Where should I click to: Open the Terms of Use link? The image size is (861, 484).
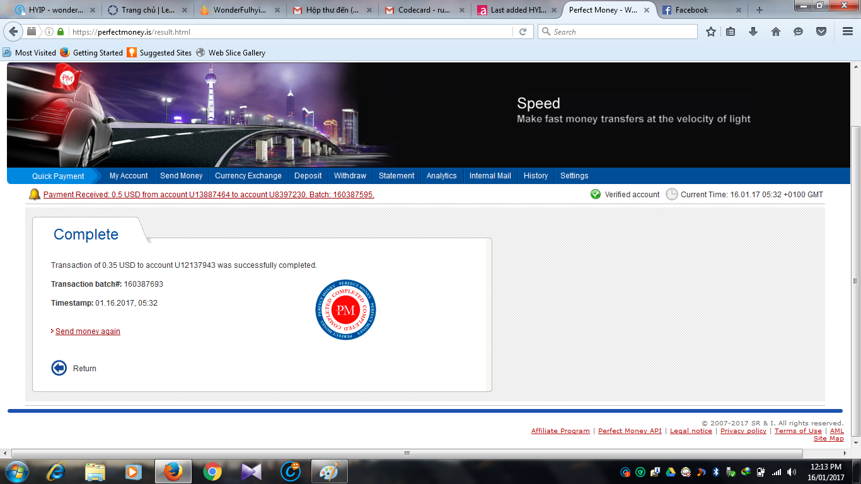point(798,431)
